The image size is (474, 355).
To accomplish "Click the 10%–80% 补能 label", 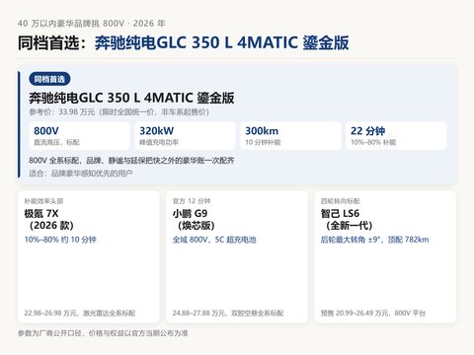I will click(x=373, y=142).
